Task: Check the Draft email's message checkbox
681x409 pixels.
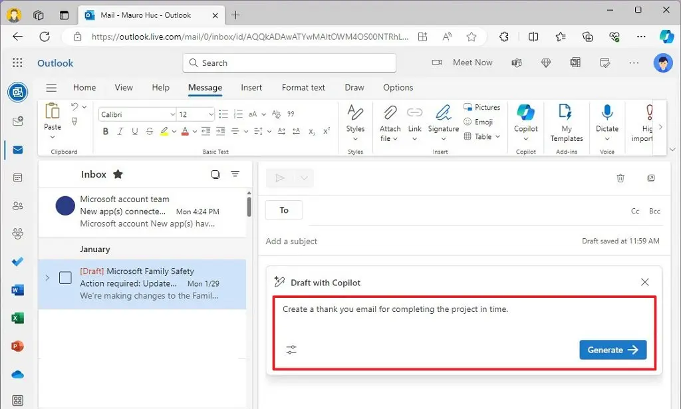Action: (x=65, y=278)
